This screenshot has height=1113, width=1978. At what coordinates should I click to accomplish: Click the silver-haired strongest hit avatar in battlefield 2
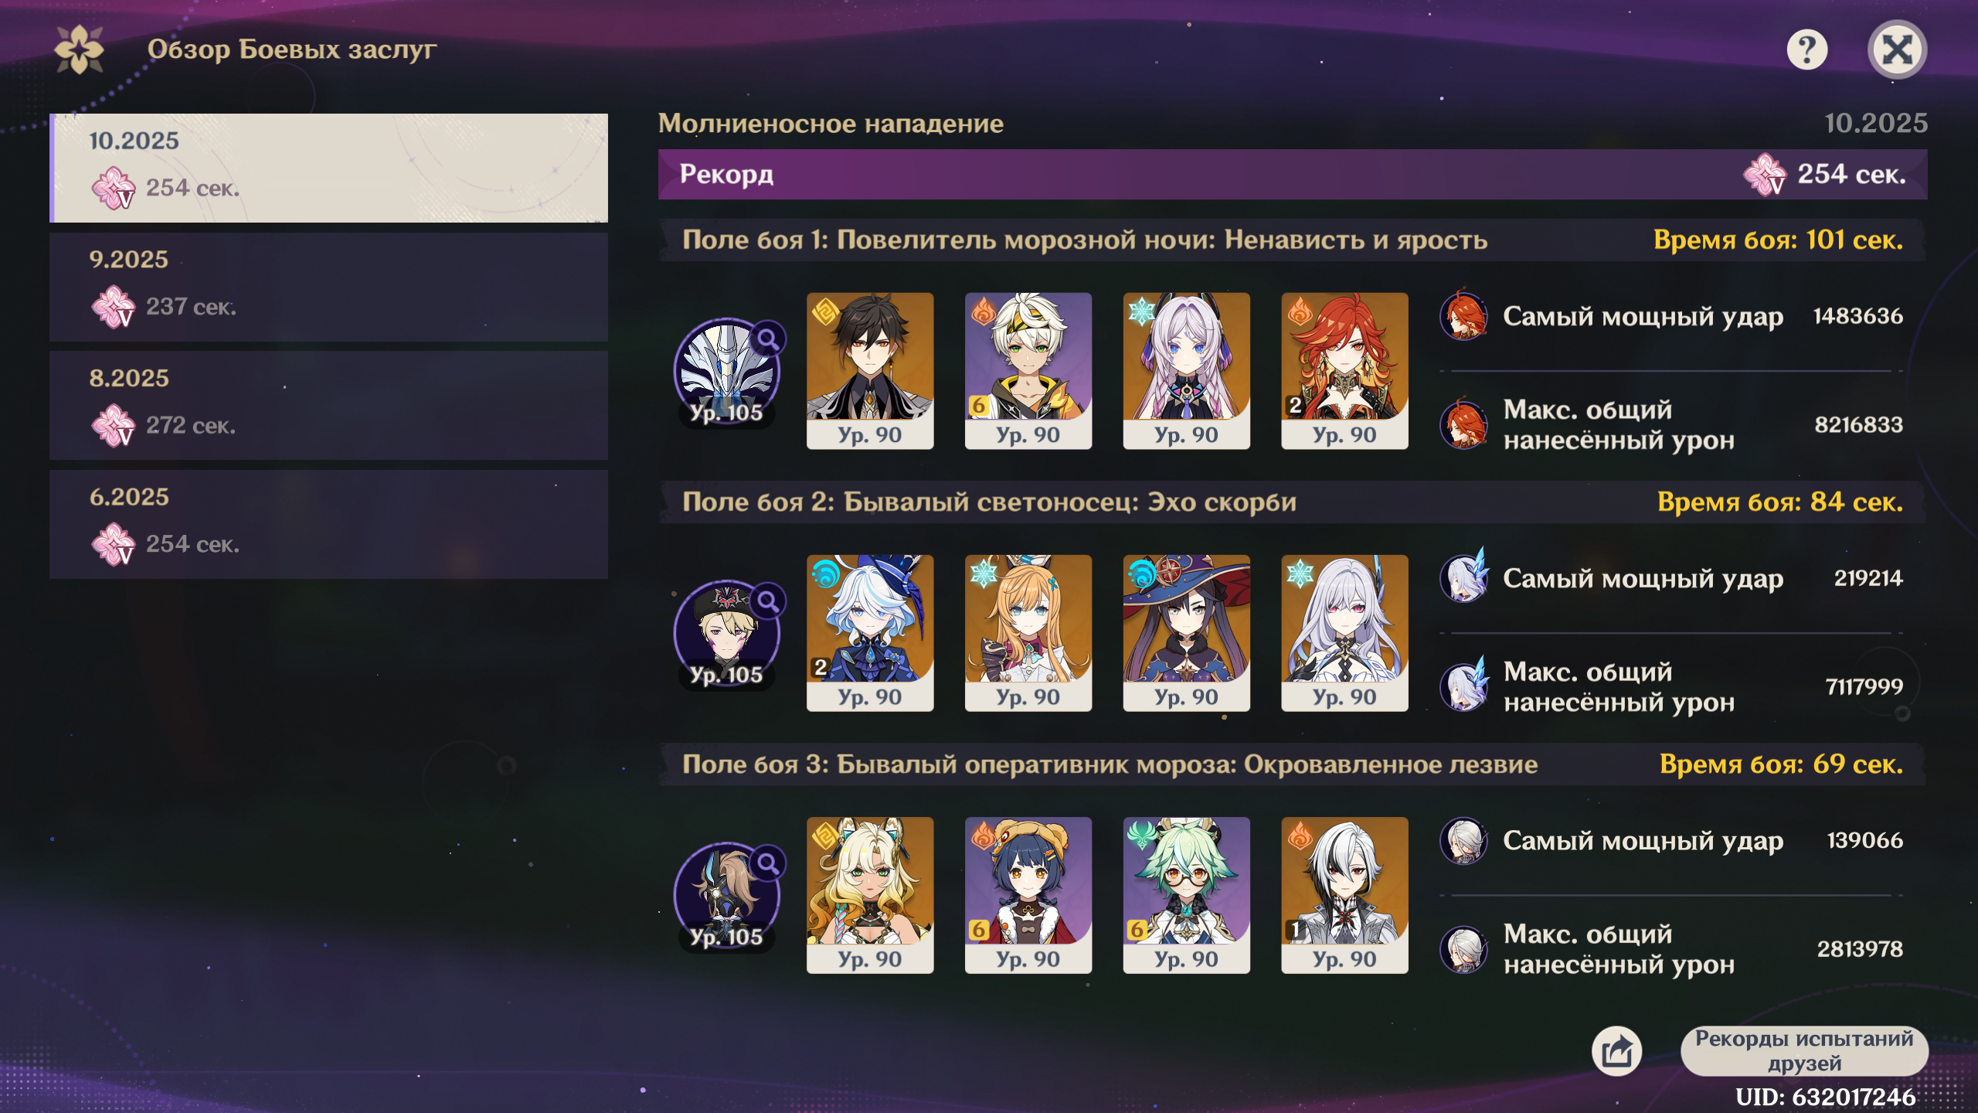pyautogui.click(x=1463, y=577)
